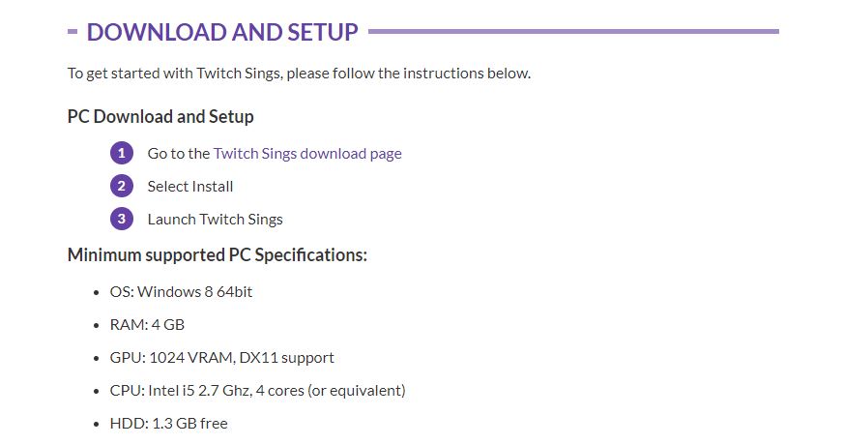Open the Twitch Sings download page link
Screen dimensions: 843x445
pos(307,154)
